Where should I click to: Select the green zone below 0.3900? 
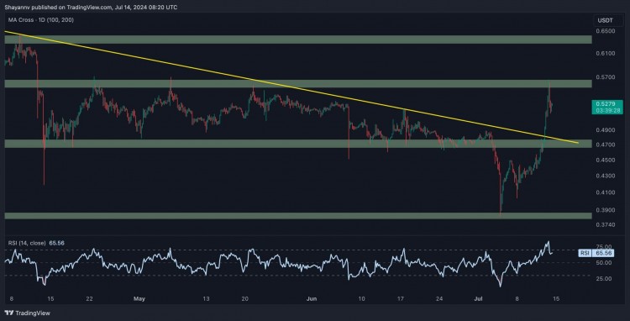[x=297, y=216]
